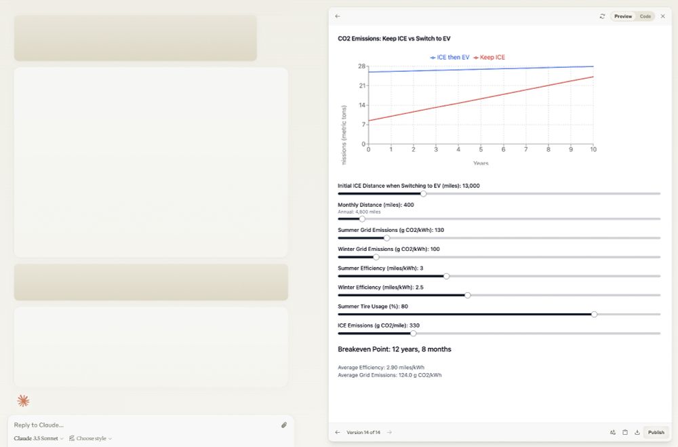Refresh the artifact preview
This screenshot has height=447, width=678.
point(601,16)
